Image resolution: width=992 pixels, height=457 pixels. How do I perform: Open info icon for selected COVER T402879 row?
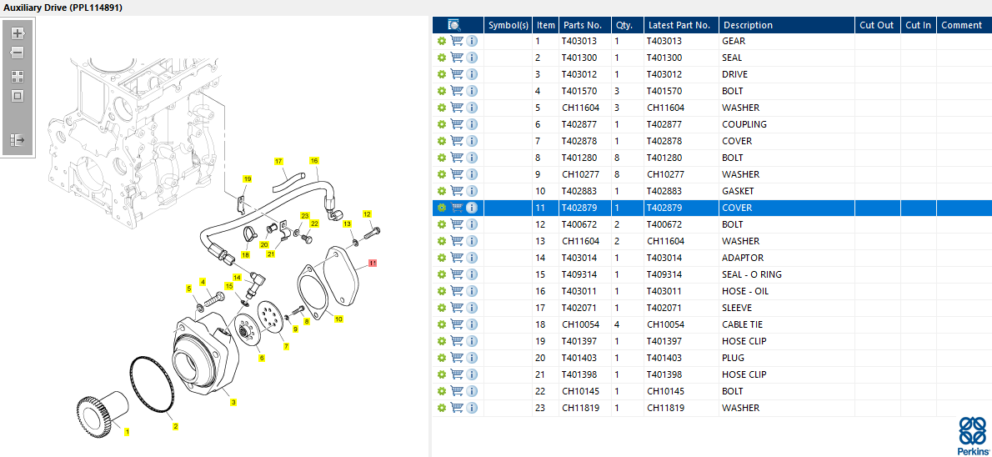[x=472, y=208]
